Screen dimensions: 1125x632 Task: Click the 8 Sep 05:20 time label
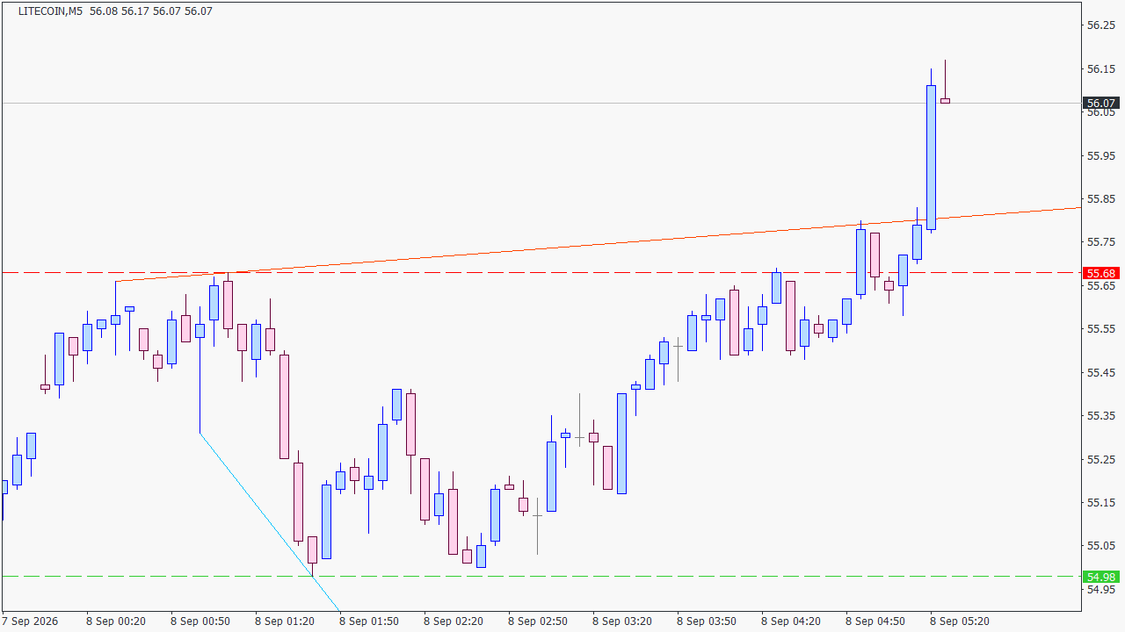tap(960, 621)
